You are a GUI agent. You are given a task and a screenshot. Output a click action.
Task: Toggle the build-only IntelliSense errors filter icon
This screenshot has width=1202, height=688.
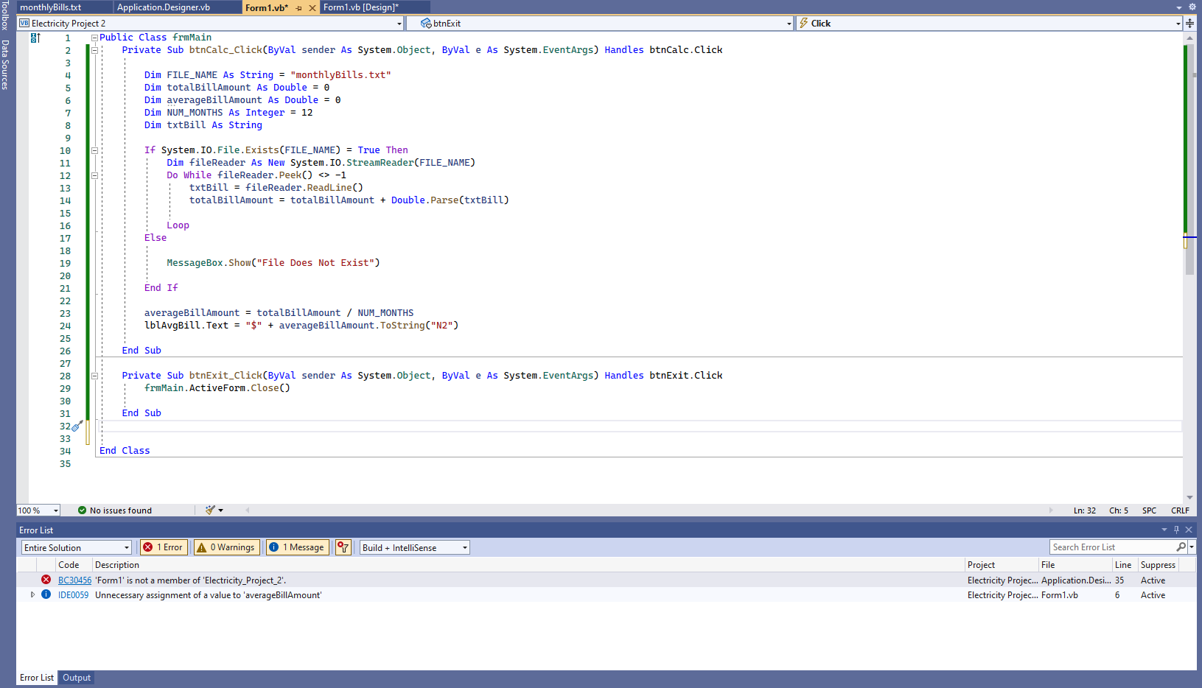343,547
